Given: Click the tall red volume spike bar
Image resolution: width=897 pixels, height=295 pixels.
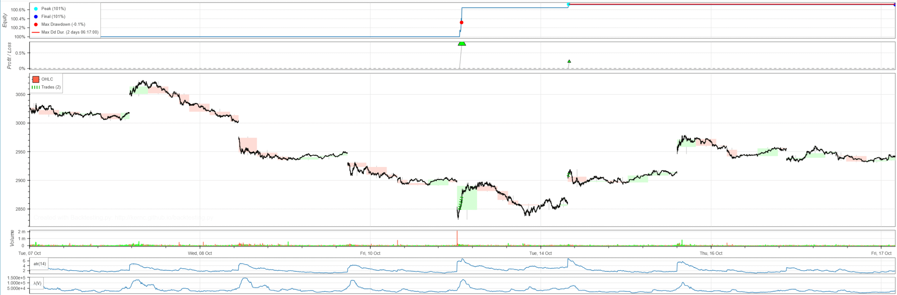Looking at the screenshot, I should tap(457, 238).
